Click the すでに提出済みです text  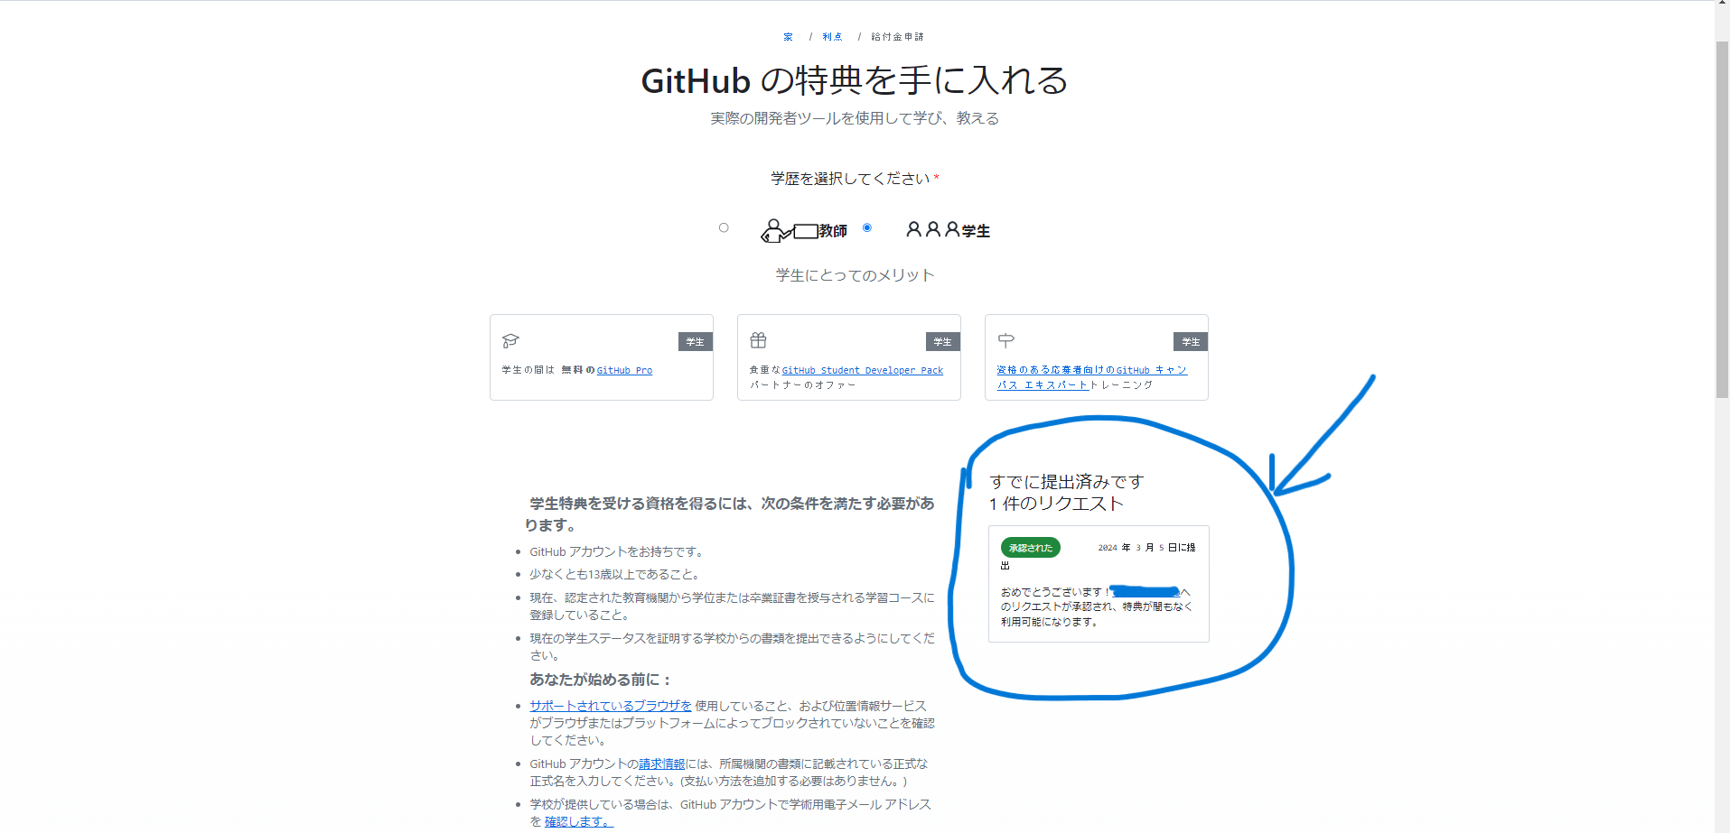click(x=1066, y=482)
